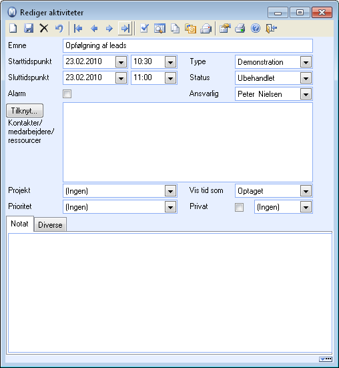This screenshot has height=368, width=339.
Task: Click the checkmark toolbar icon
Action: 144,29
